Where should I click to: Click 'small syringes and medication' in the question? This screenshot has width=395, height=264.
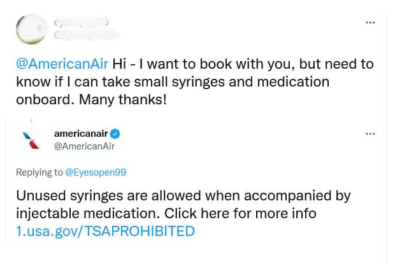(x=231, y=82)
